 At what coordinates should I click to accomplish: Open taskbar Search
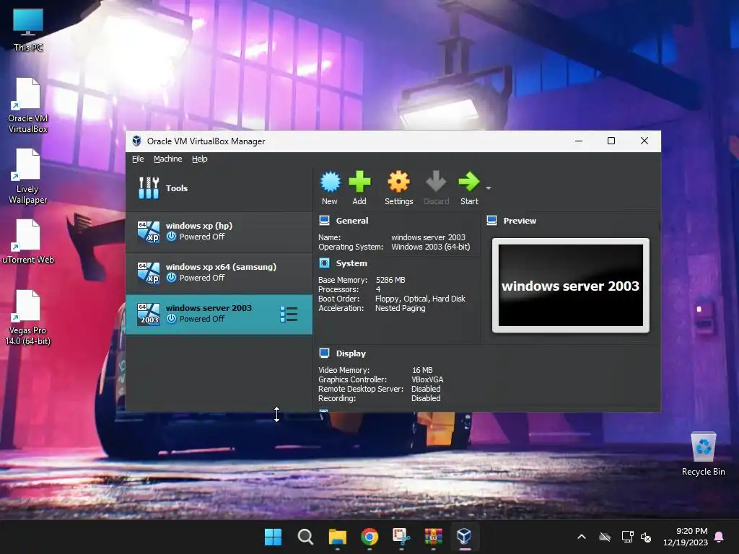pos(305,537)
